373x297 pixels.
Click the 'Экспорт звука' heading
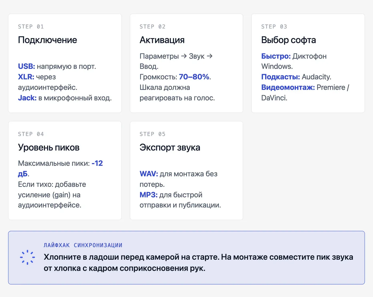170,147
